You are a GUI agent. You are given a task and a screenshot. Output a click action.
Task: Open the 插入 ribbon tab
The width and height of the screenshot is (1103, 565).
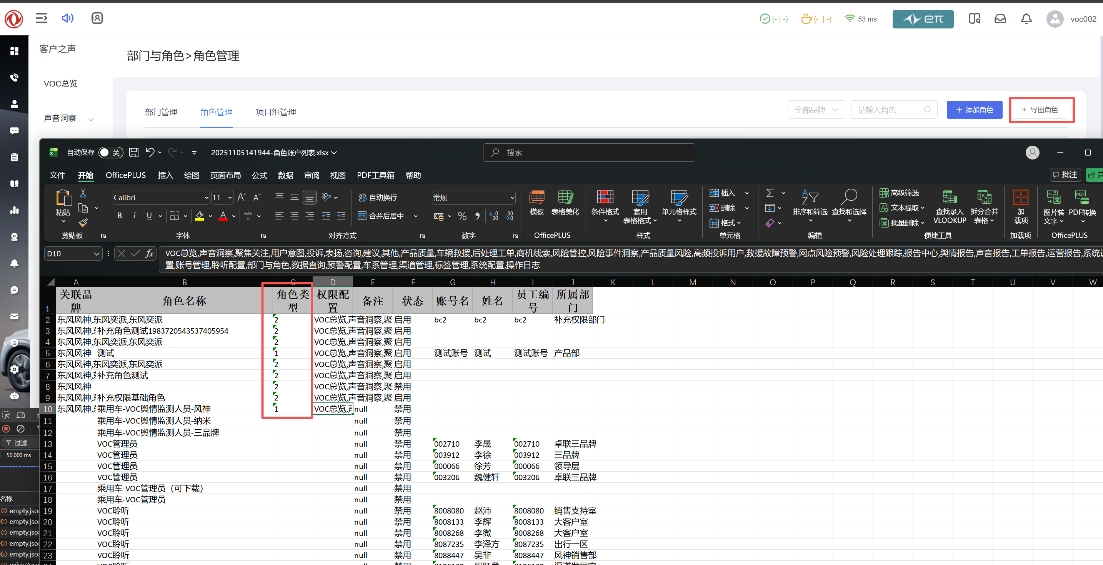(x=165, y=176)
